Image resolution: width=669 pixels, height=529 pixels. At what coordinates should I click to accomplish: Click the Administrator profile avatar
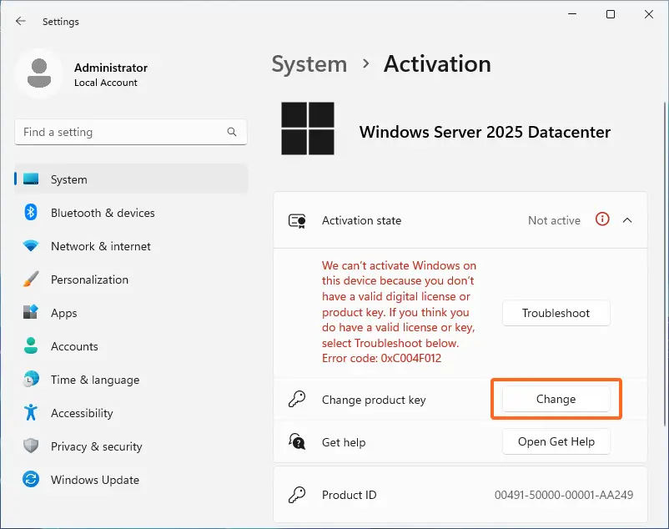(x=39, y=73)
